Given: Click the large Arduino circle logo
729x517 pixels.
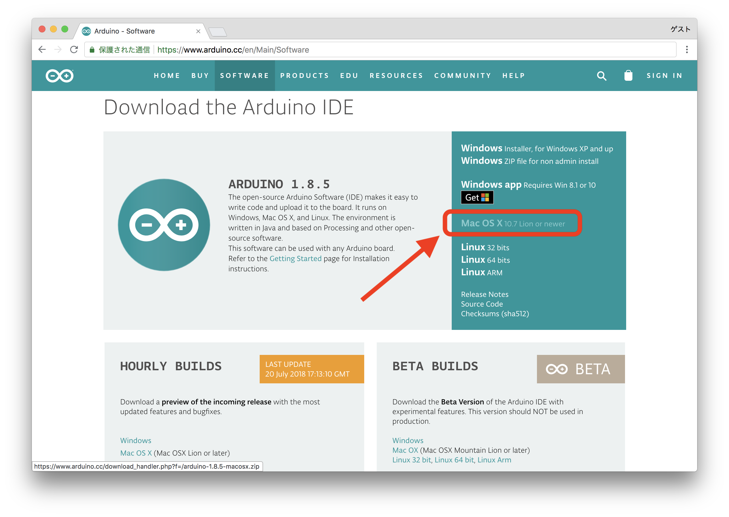Looking at the screenshot, I should (x=164, y=225).
